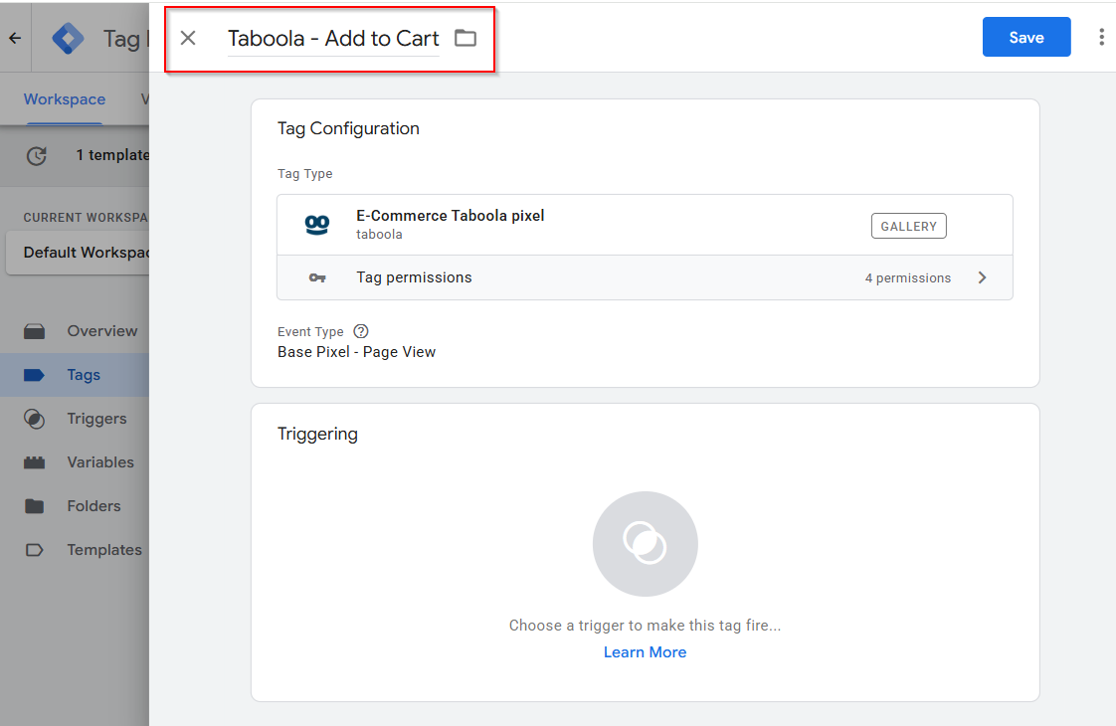Open Tags in the sidebar

pos(75,375)
